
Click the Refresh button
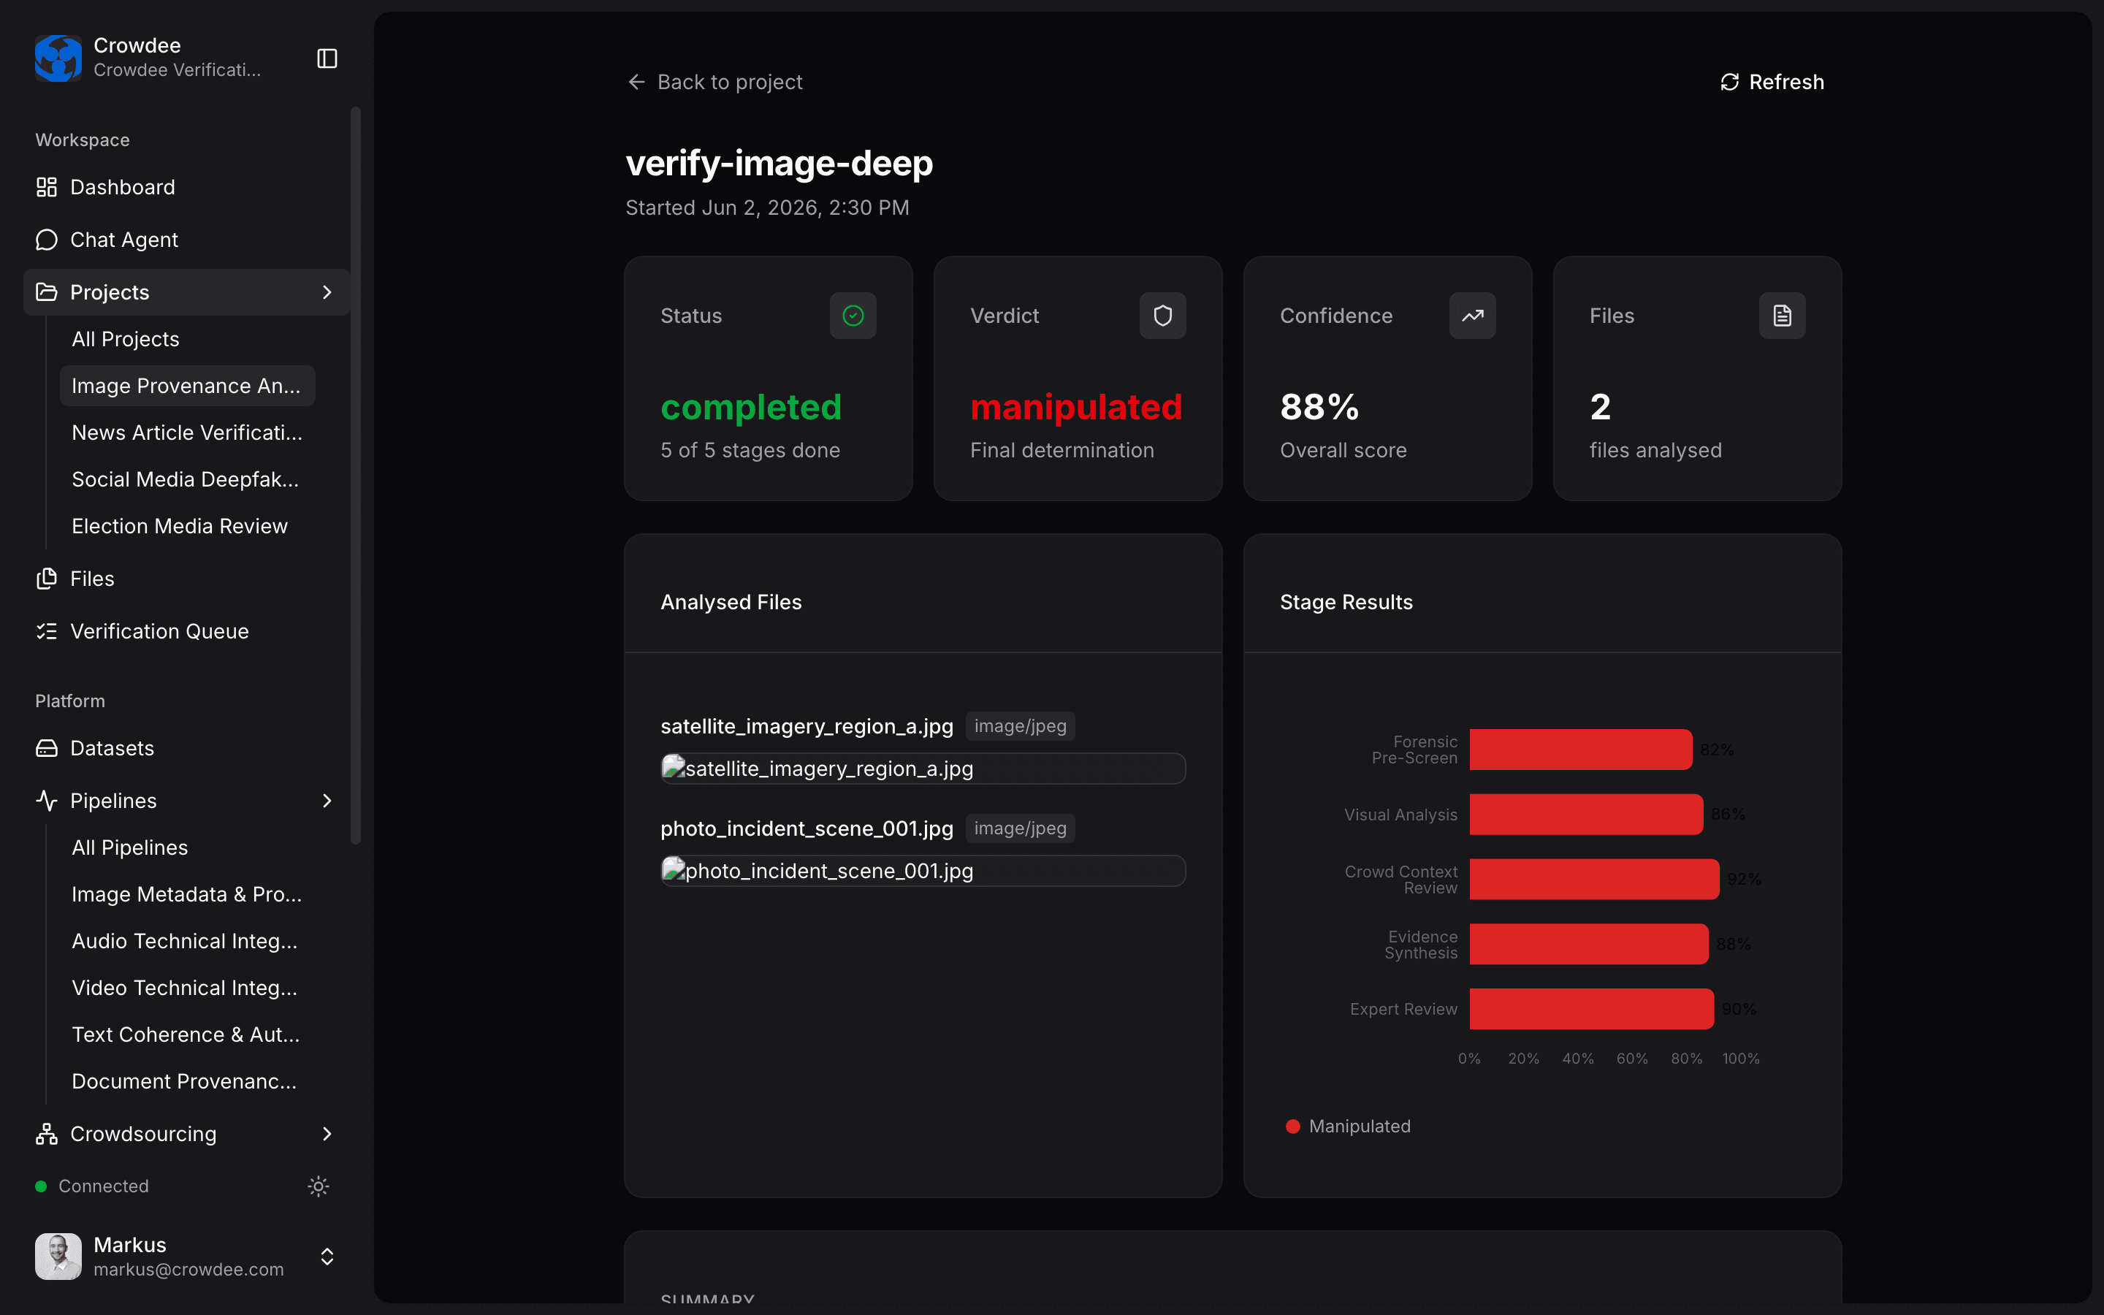(1772, 82)
